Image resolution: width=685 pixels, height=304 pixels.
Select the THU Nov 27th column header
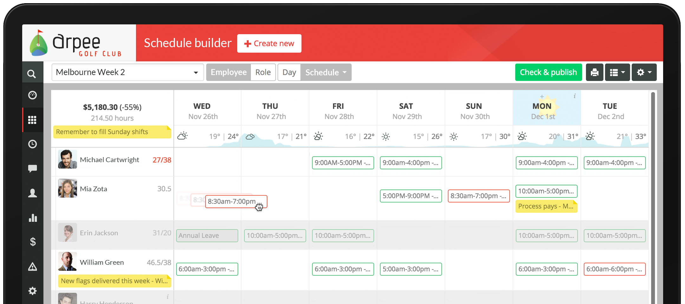(275, 108)
